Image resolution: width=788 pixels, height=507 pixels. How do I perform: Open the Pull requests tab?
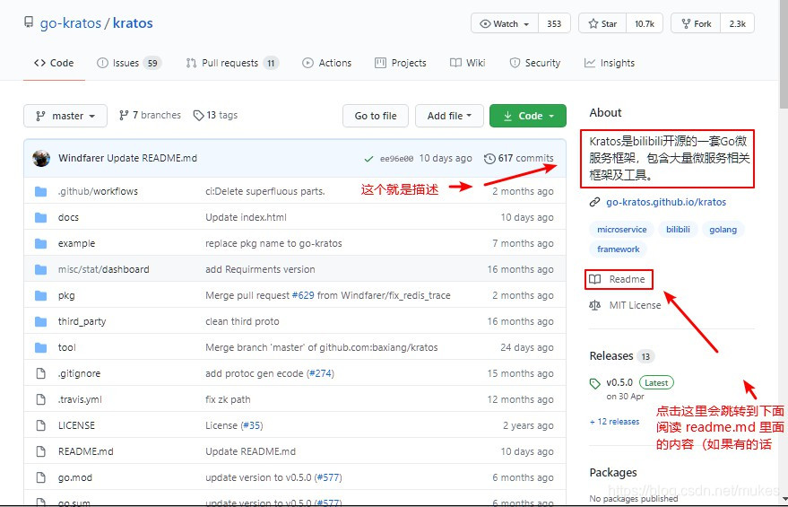pyautogui.click(x=232, y=63)
